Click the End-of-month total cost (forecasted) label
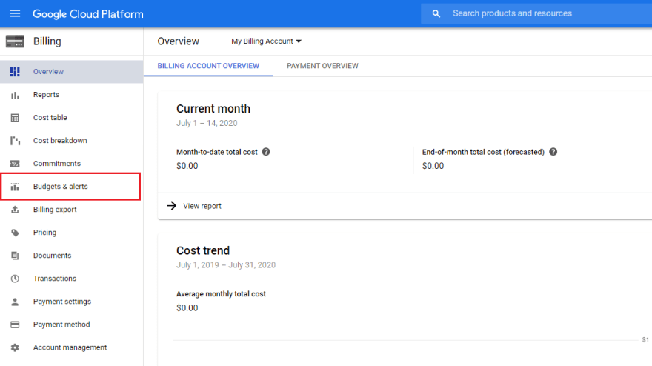652x366 pixels. 483,152
